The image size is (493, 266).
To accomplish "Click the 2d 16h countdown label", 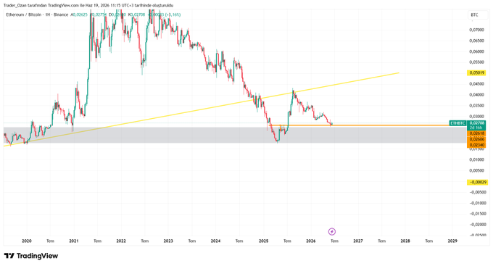I will point(476,128).
